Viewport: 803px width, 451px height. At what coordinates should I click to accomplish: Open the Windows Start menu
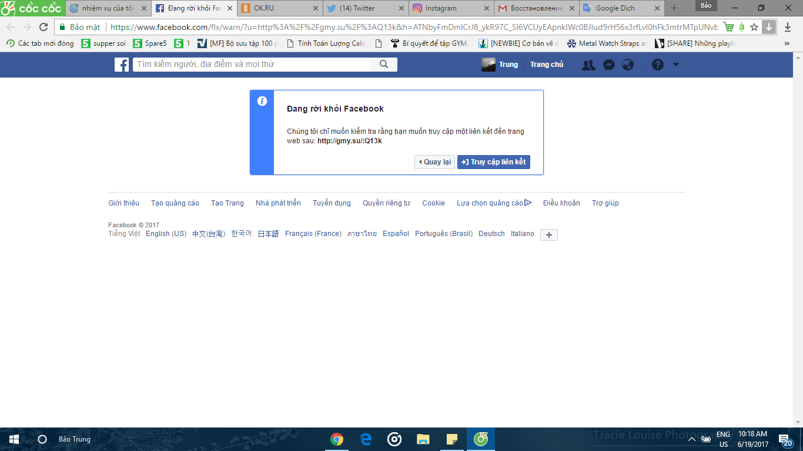coord(14,439)
